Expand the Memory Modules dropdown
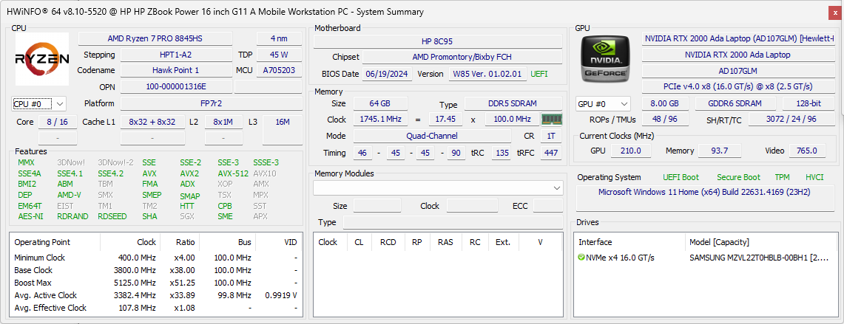The width and height of the screenshot is (844, 324). pyautogui.click(x=556, y=188)
